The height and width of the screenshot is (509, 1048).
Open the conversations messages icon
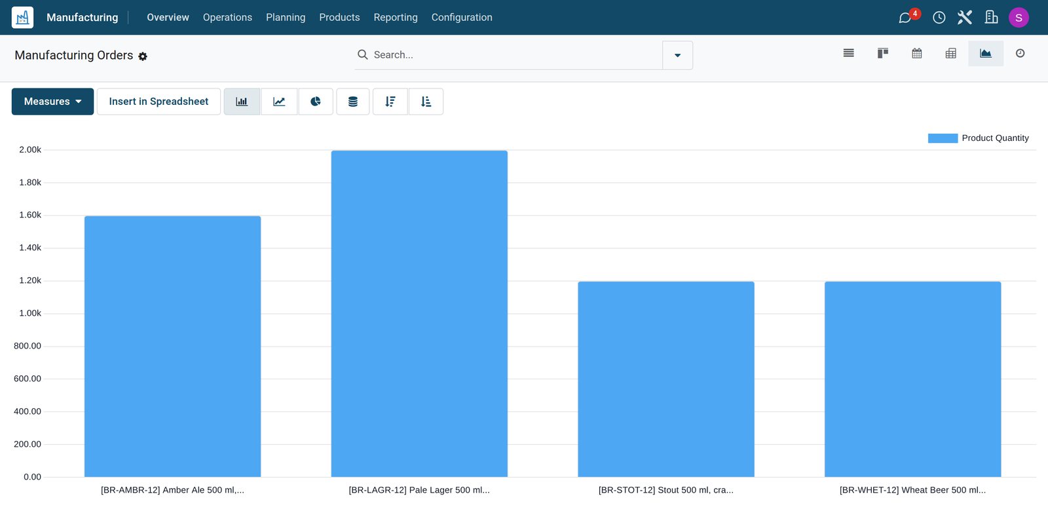(905, 18)
